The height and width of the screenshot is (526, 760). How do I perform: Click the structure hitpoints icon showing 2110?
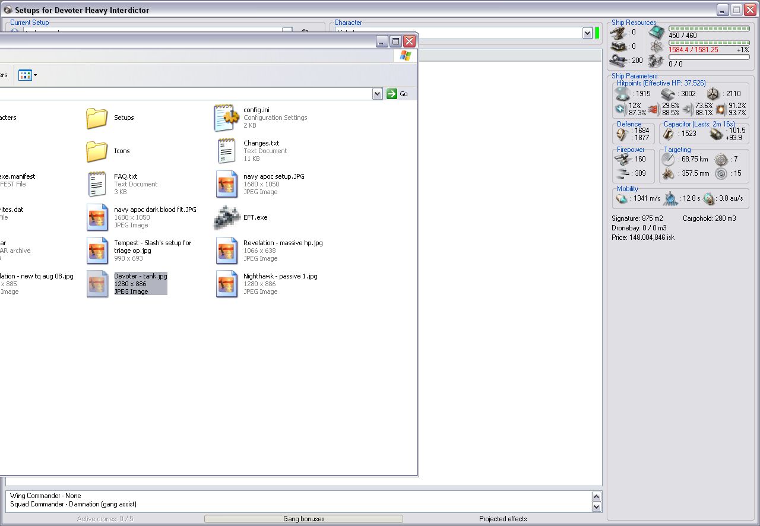click(713, 94)
